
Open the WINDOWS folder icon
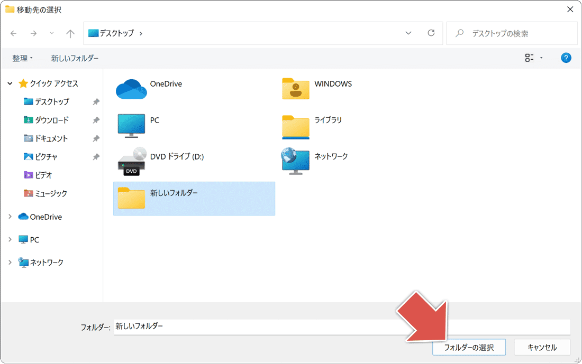coord(295,89)
